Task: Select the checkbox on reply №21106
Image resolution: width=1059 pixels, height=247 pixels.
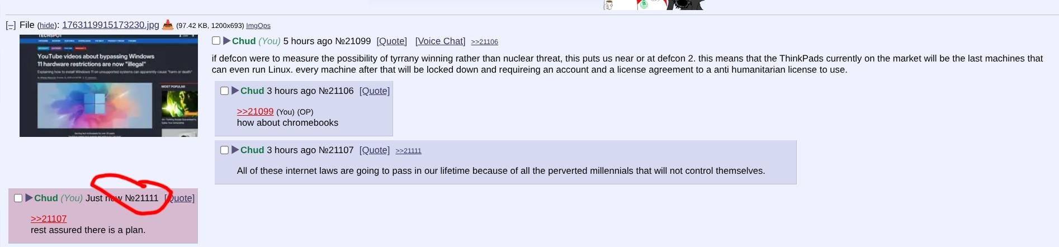Action: [x=225, y=91]
